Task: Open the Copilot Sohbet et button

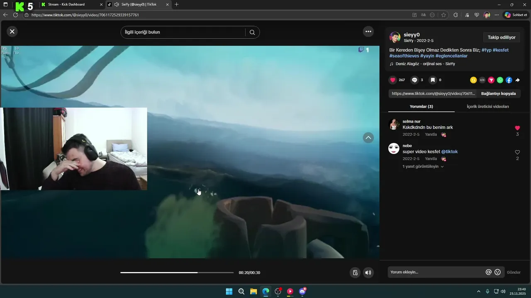Action: pyautogui.click(x=516, y=15)
